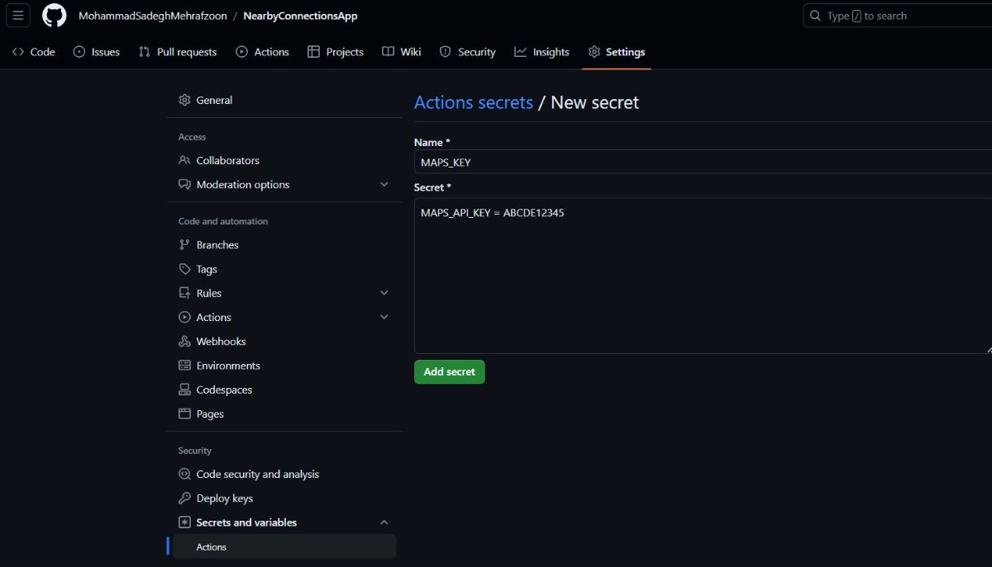Open the Issues tab

click(x=97, y=52)
